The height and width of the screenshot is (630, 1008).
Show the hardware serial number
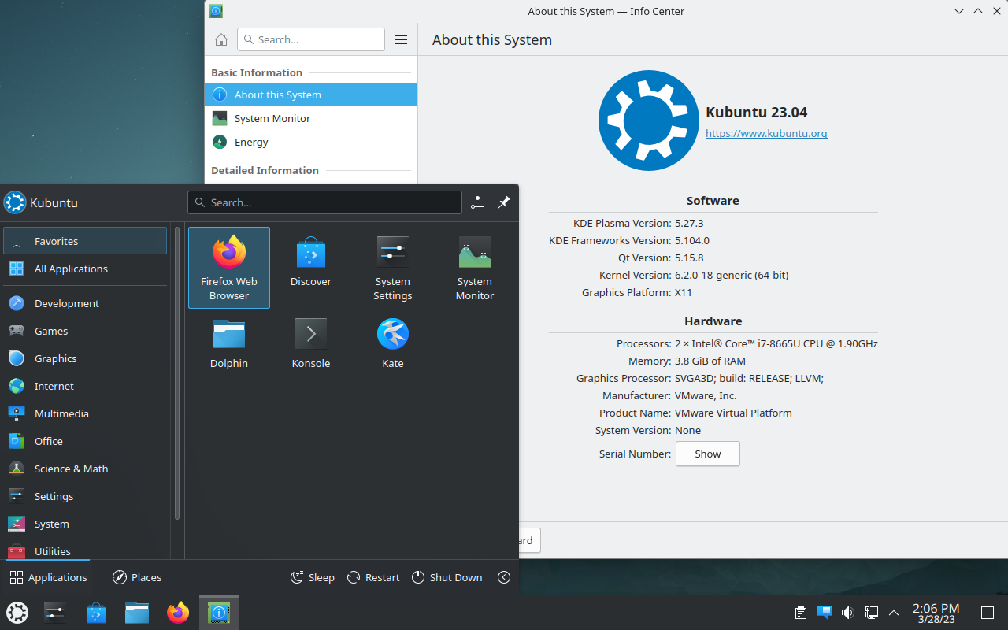point(707,454)
